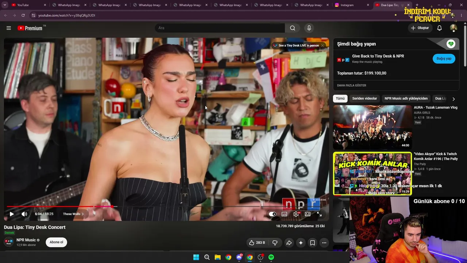Click the 6:04 / 18:25 time display
467x263 pixels.
click(x=44, y=214)
